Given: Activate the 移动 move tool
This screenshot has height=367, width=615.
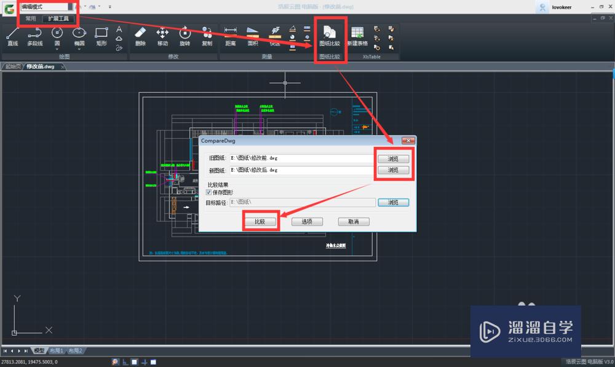Looking at the screenshot, I should coord(162,36).
